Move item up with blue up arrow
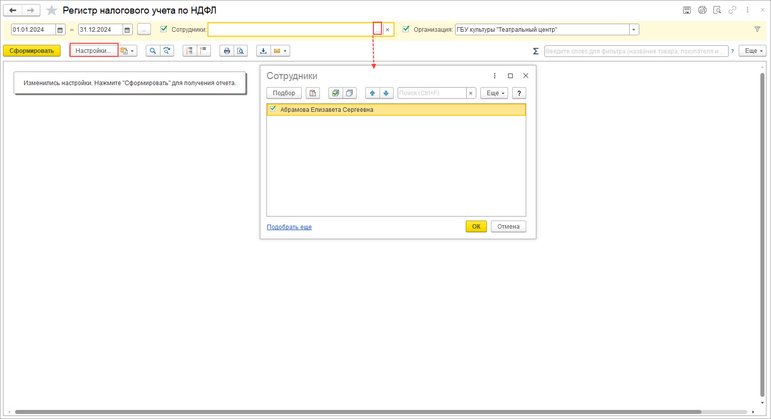 pyautogui.click(x=372, y=93)
